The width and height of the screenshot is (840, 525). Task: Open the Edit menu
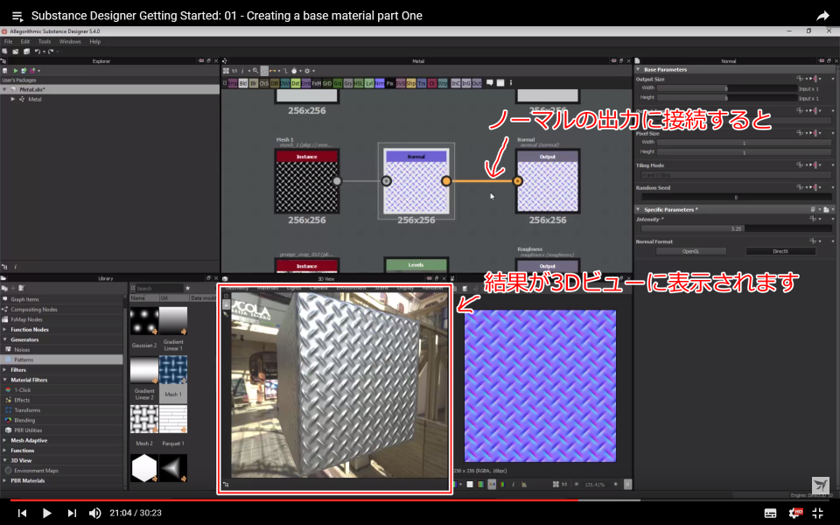pyautogui.click(x=25, y=41)
